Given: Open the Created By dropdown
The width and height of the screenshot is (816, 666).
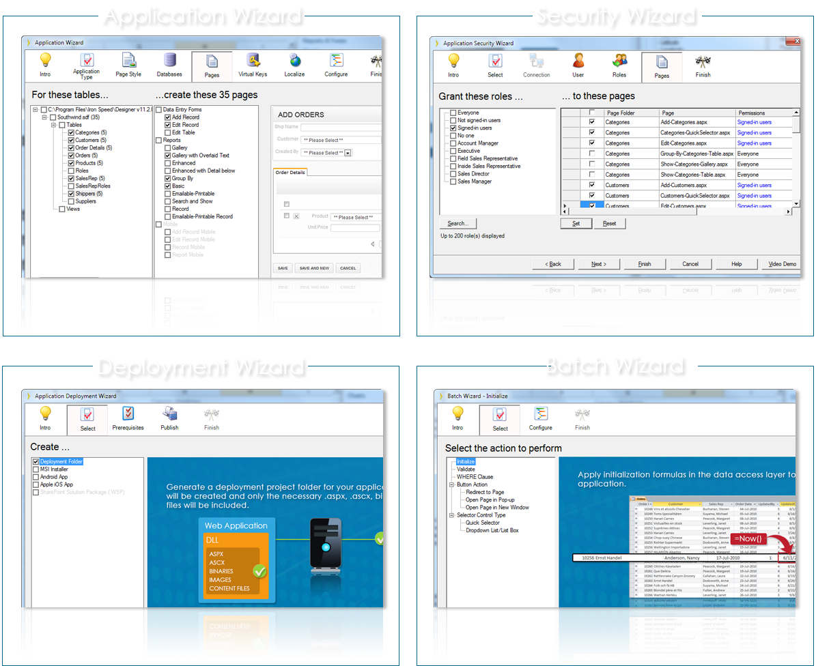Looking at the screenshot, I should point(348,153).
